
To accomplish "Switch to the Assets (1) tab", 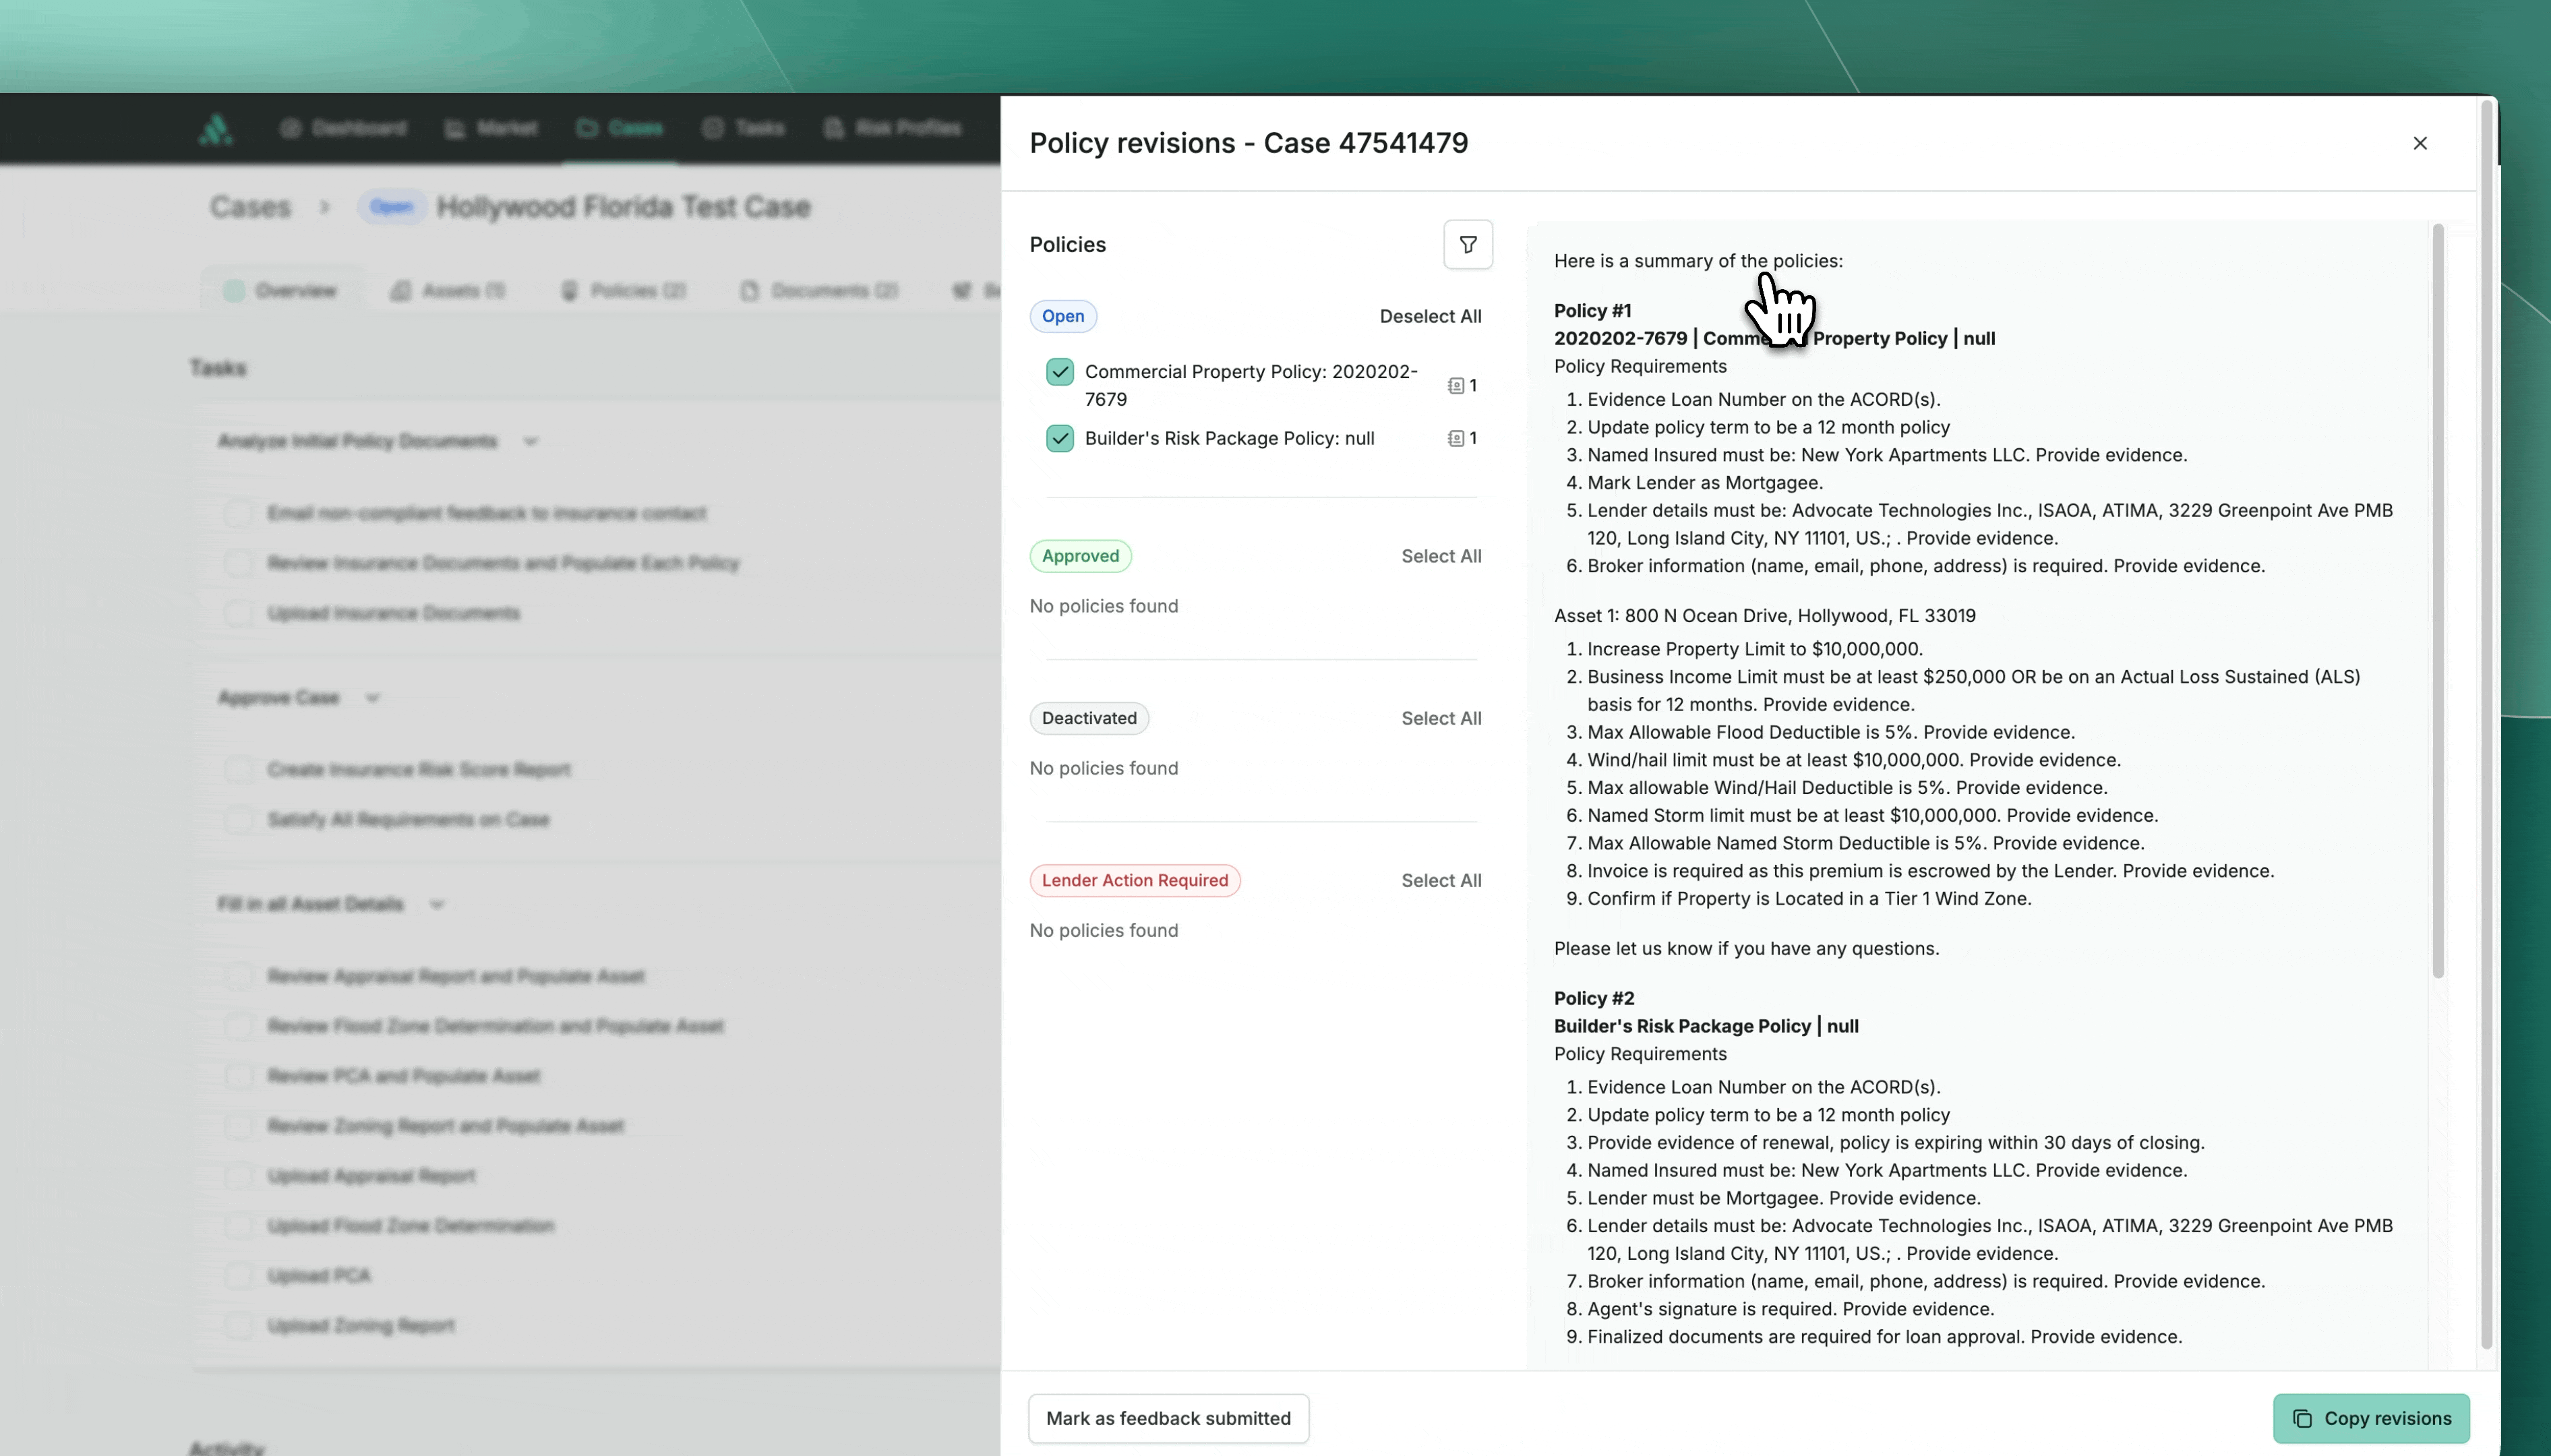I will click(x=448, y=291).
